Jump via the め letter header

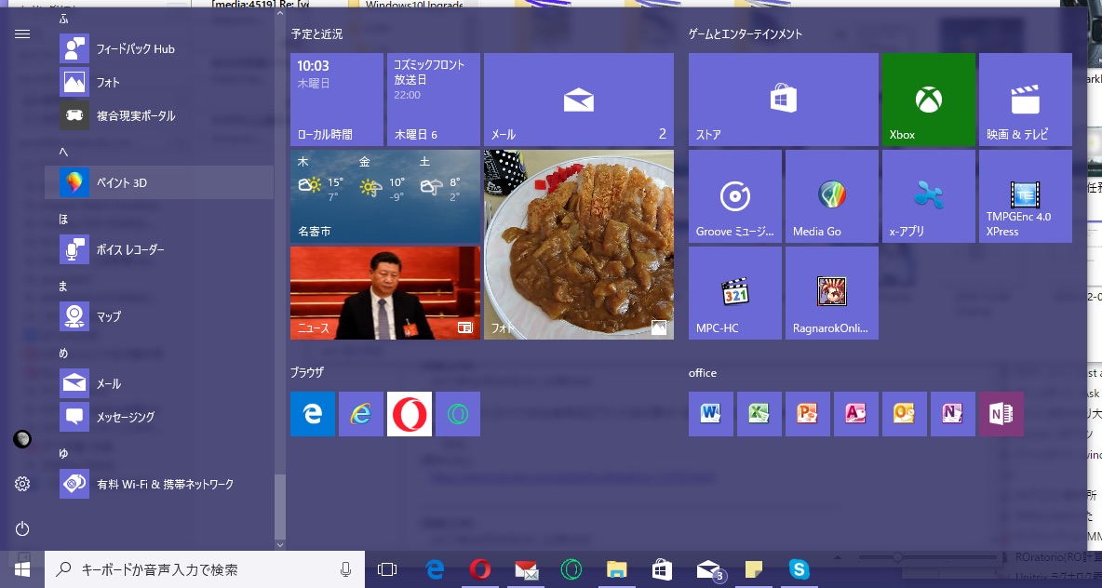[x=63, y=354]
